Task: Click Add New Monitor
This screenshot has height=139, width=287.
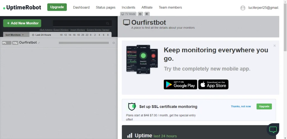Action: pyautogui.click(x=22, y=23)
